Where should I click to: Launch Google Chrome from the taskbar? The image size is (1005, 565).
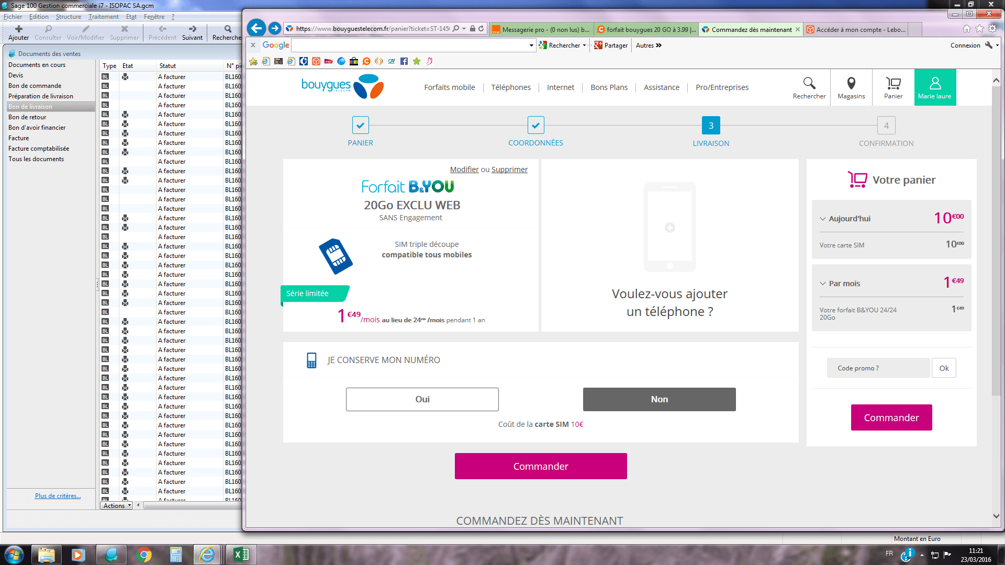[x=143, y=555]
